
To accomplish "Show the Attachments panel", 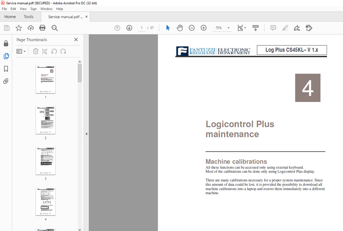I will click(x=6, y=81).
